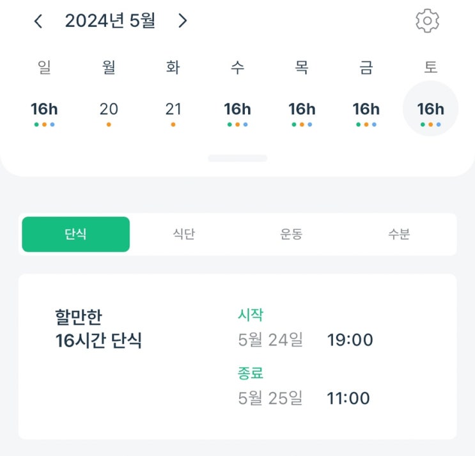Switch to the 운동 tab

click(x=291, y=234)
